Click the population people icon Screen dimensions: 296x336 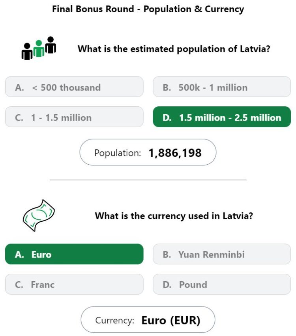click(x=39, y=48)
